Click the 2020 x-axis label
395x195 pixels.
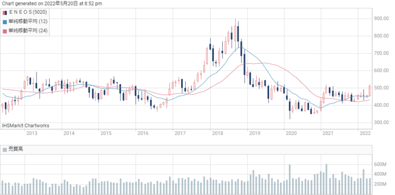[x=291, y=133]
